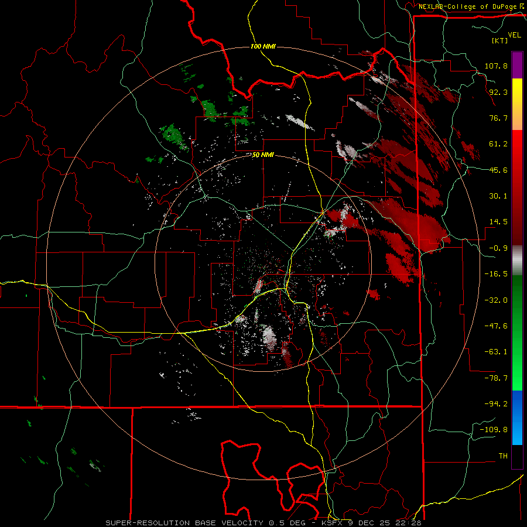Viewport: 527px width, 527px height.
Task: Select the 107.8 velocity scale value
Action: point(496,66)
